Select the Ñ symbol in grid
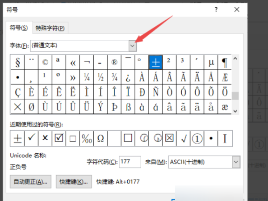The height and width of the screenshot is (201, 268). click(155, 92)
